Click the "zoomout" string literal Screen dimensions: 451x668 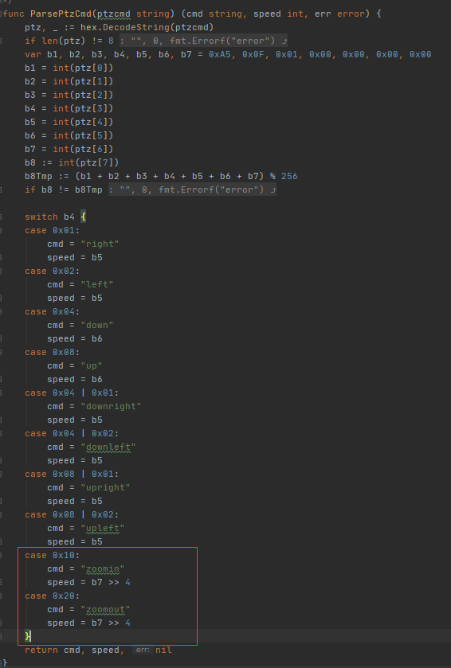[x=105, y=610]
